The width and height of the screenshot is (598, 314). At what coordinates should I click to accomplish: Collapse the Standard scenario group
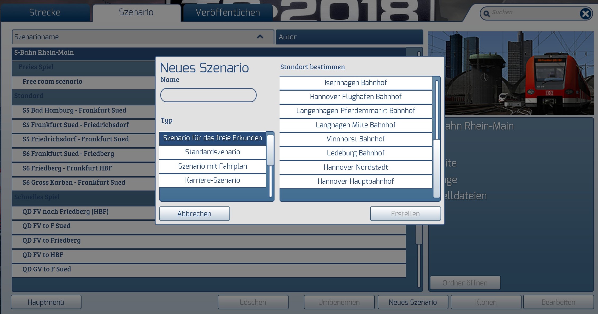click(x=29, y=96)
